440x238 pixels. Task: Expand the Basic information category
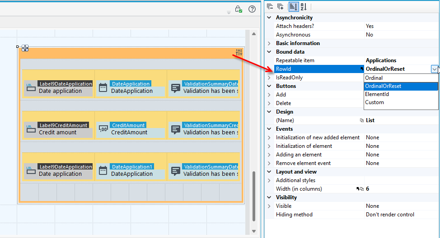(x=269, y=43)
